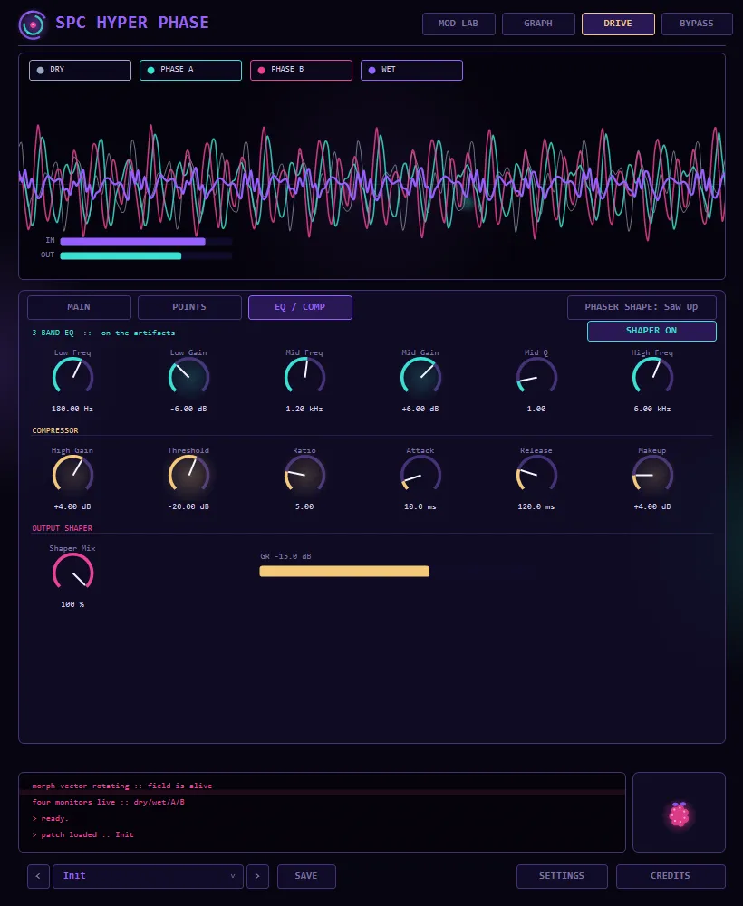
Task: Click the 'four monitors live' log line
Action: [109, 802]
